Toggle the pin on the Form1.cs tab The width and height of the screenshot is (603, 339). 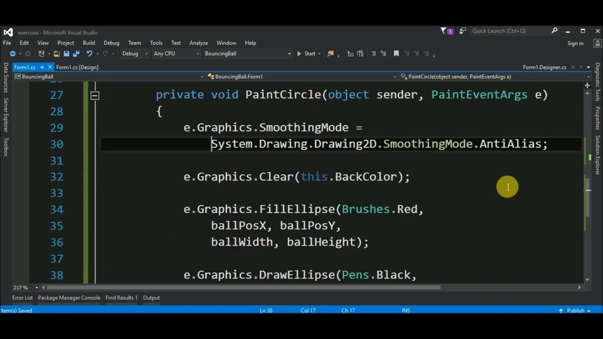tap(42, 67)
